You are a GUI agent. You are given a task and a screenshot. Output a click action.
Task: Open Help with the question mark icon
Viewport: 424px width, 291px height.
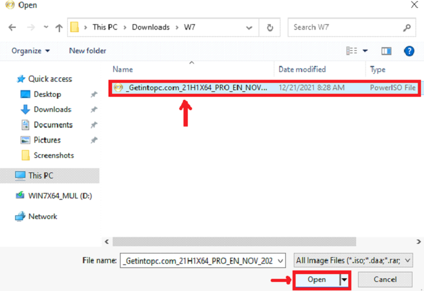click(x=409, y=51)
